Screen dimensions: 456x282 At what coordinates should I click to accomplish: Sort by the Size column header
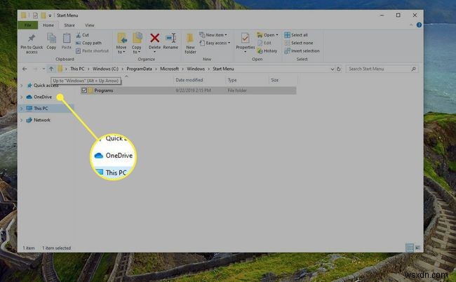click(275, 80)
